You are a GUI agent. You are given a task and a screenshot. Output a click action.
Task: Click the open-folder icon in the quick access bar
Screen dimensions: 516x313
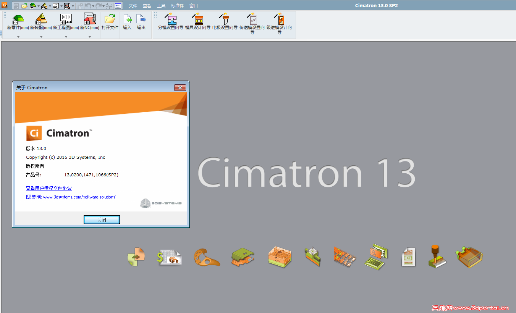pyautogui.click(x=24, y=6)
